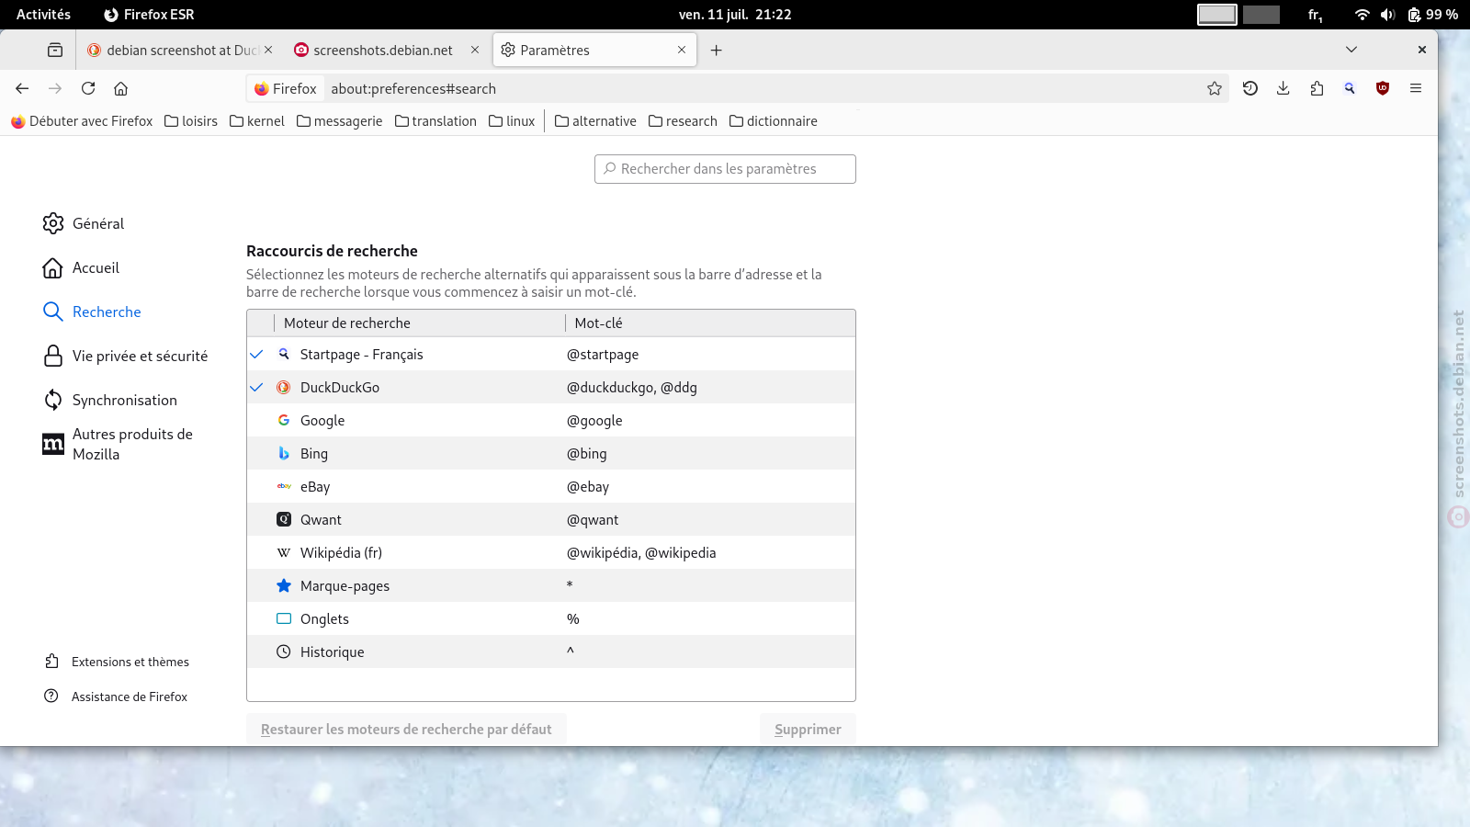Bookmark this page with the star
1470x827 pixels.
(x=1215, y=88)
